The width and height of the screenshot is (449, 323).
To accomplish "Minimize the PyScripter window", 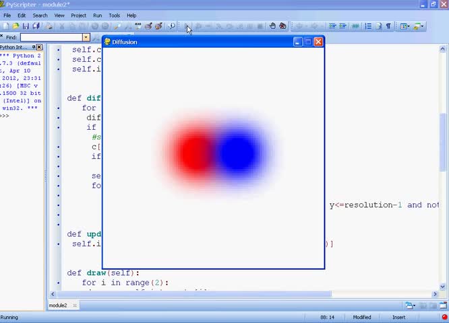I will pos(423,4).
